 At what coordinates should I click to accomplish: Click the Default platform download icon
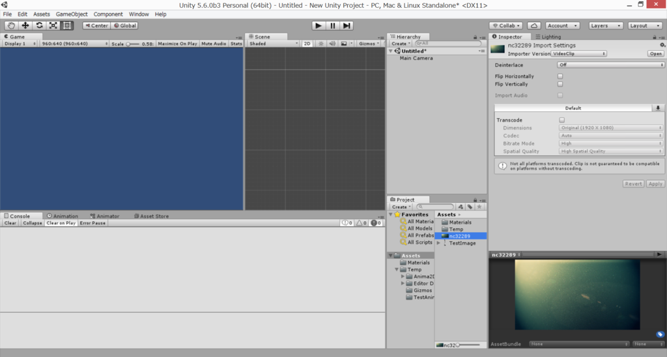pyautogui.click(x=658, y=108)
